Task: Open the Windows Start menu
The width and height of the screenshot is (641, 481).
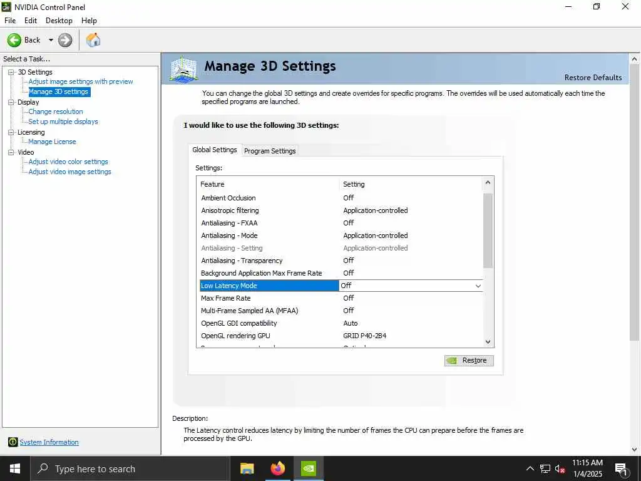Action: [15, 468]
